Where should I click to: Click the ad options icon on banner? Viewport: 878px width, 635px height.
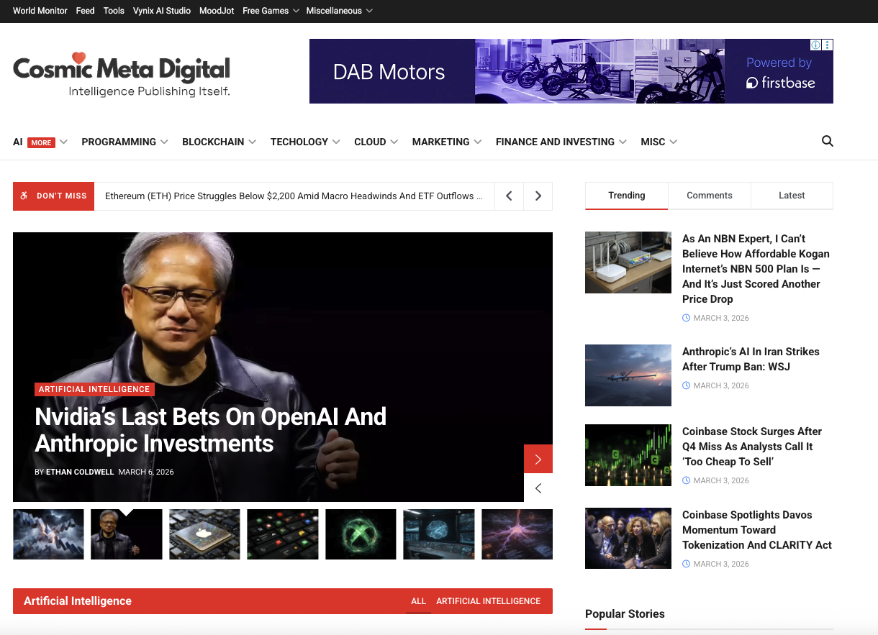828,45
